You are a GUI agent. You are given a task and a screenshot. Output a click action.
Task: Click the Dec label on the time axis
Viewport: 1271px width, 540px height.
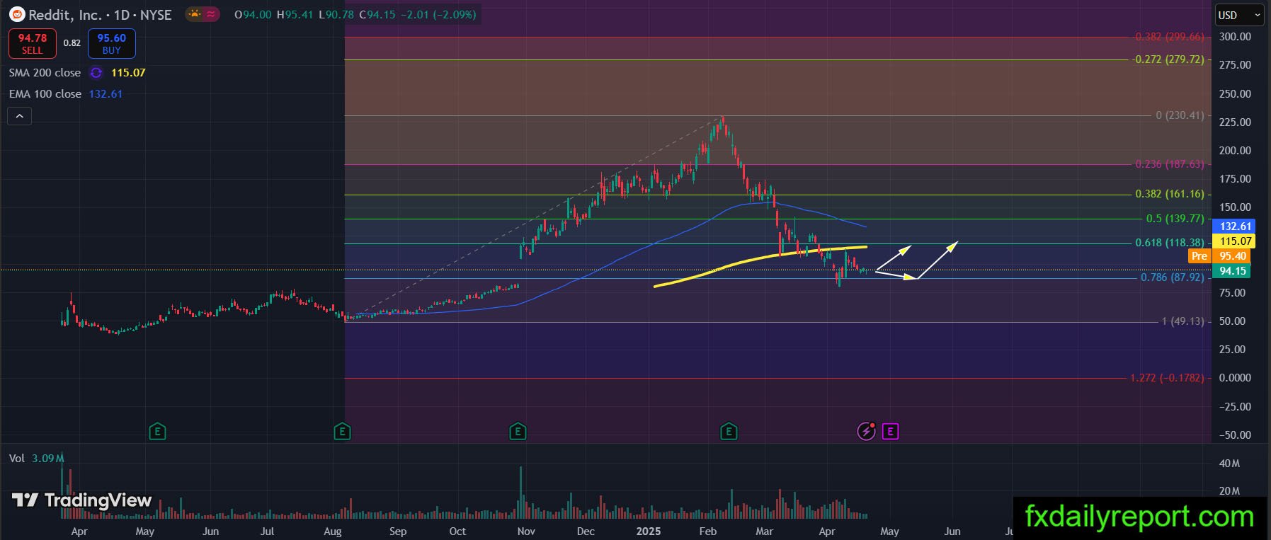click(x=586, y=531)
